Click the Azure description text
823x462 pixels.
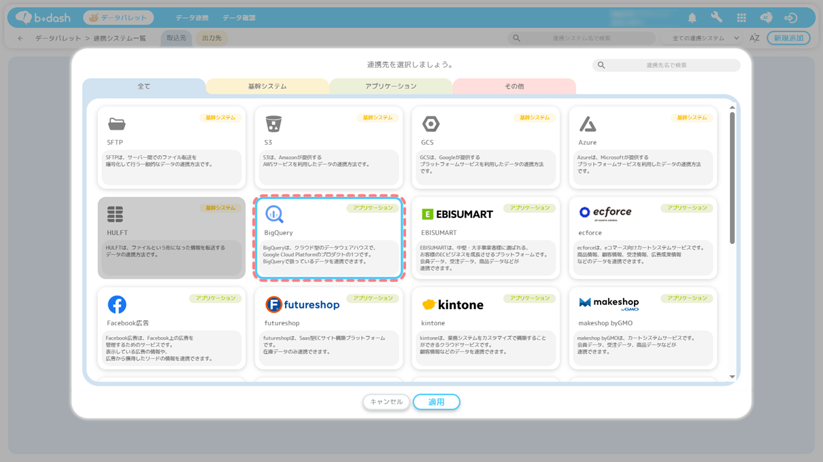pyautogui.click(x=639, y=164)
